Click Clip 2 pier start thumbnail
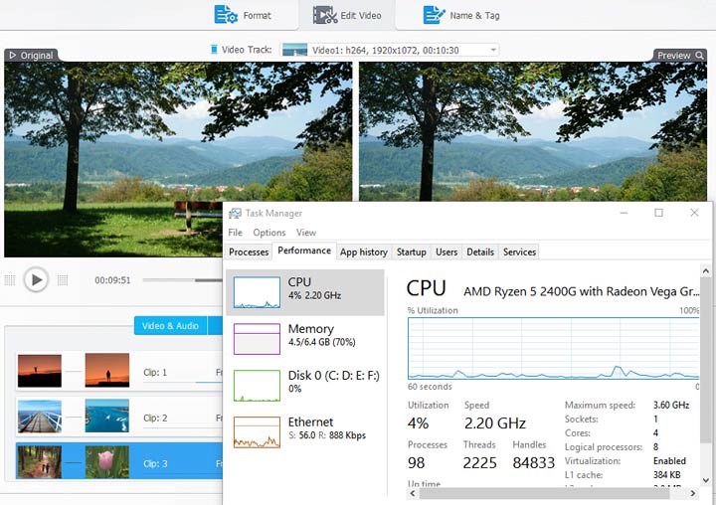The width and height of the screenshot is (716, 505). click(x=39, y=417)
